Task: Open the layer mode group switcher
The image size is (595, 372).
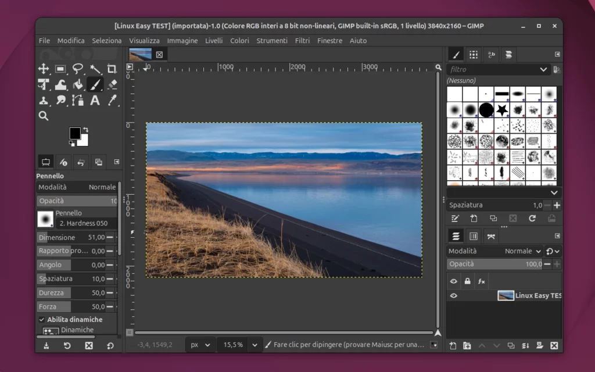Action: point(553,251)
